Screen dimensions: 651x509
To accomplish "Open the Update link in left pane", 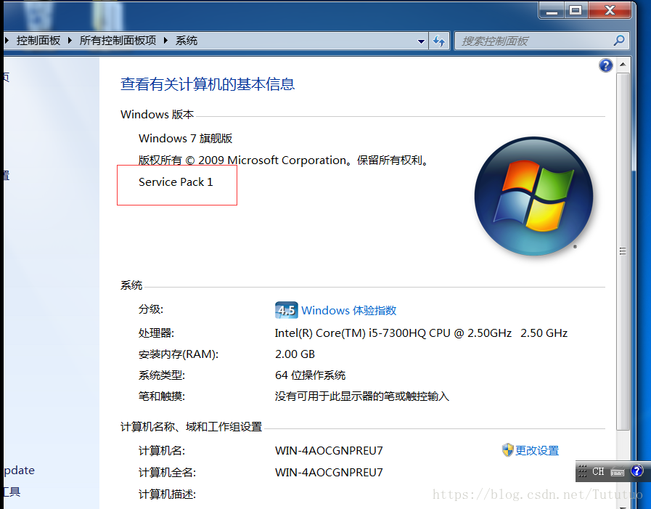I will pyautogui.click(x=19, y=471).
